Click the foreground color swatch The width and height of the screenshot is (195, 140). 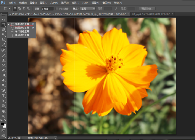point(2,124)
